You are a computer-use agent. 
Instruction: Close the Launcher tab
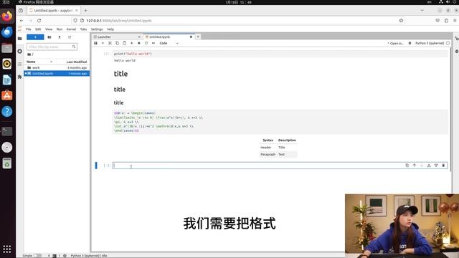(x=139, y=37)
